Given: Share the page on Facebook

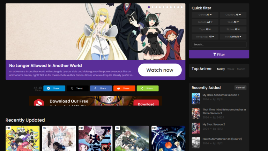Looking at the screenshot, I should point(101,88).
